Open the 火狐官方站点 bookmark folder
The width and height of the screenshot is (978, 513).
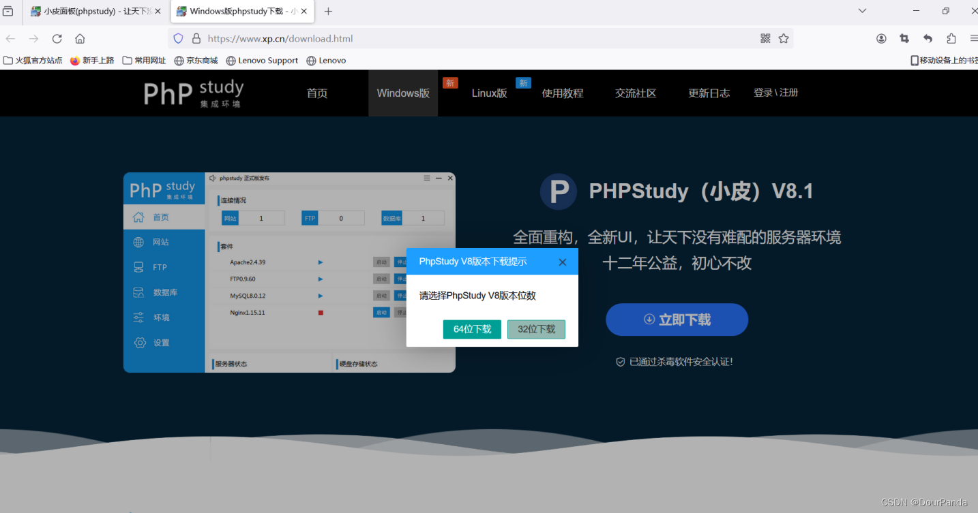click(33, 61)
